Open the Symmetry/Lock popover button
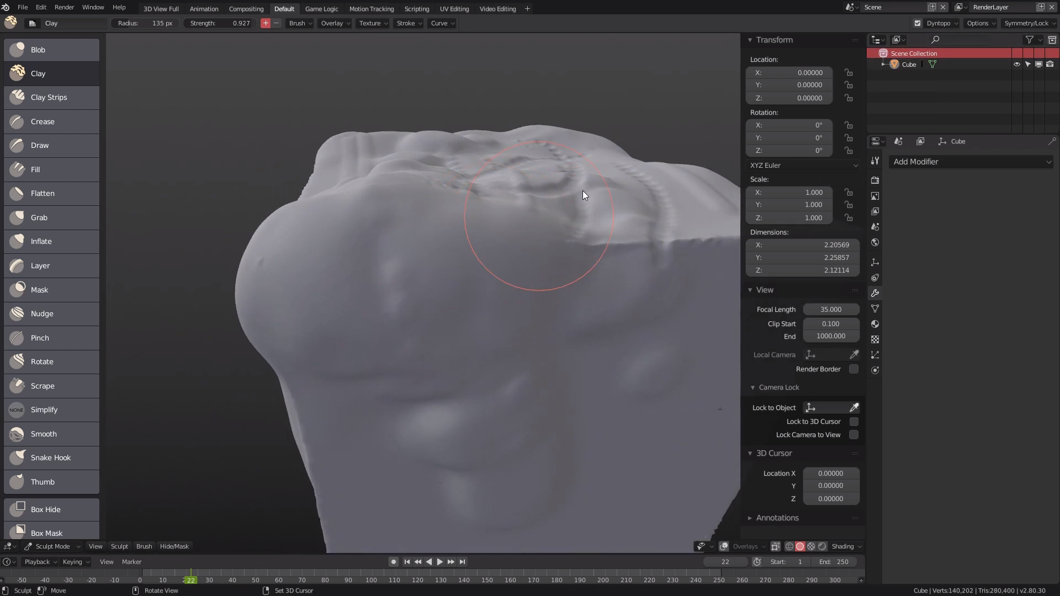The height and width of the screenshot is (596, 1060). 1028,23
